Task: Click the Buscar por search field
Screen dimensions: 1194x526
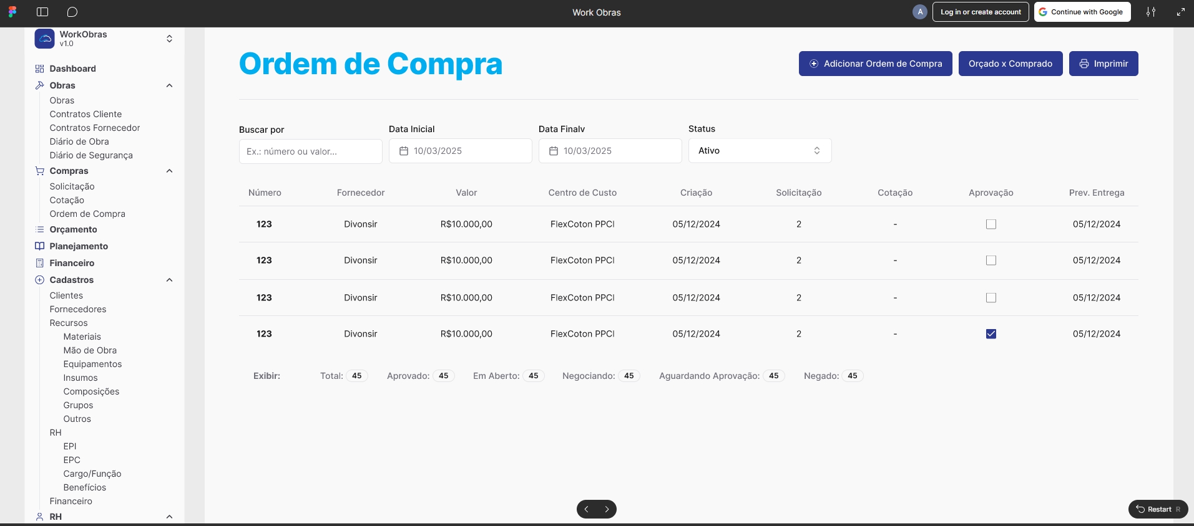Action: point(310,151)
